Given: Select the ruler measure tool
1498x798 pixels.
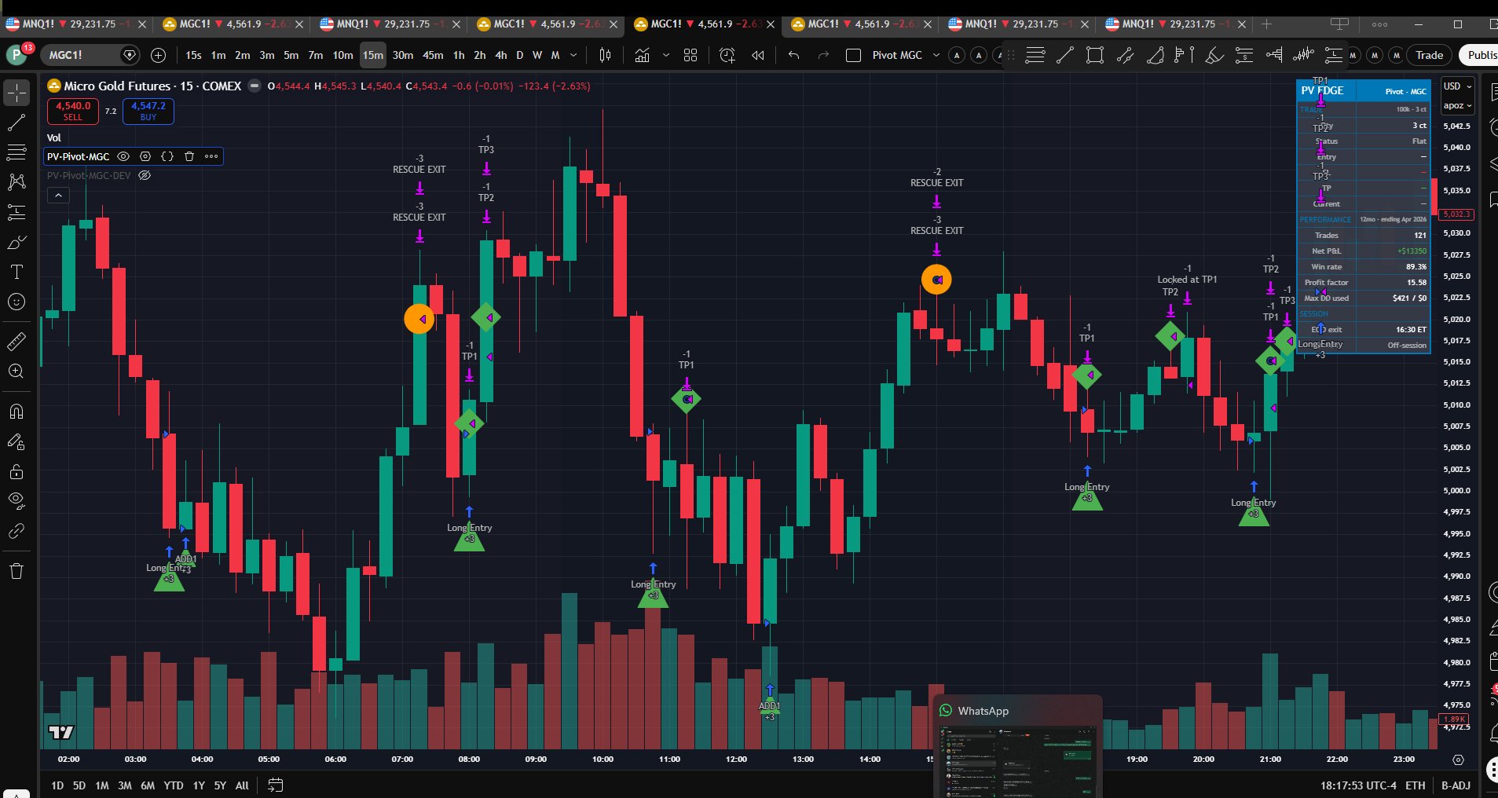Looking at the screenshot, I should coord(16,342).
